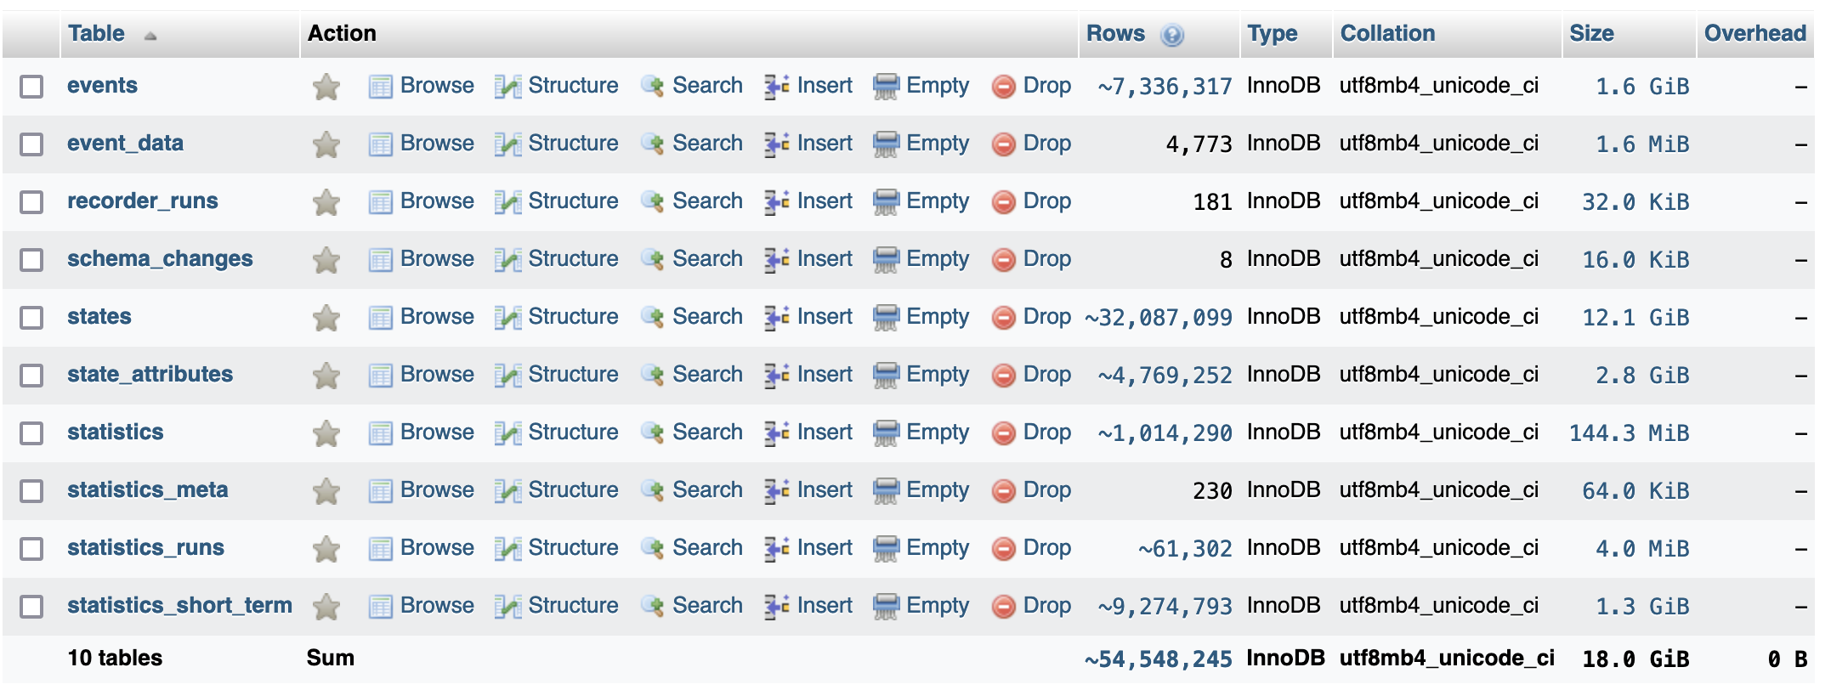The width and height of the screenshot is (1831, 690).
Task: Open the states table
Action: pos(99,316)
